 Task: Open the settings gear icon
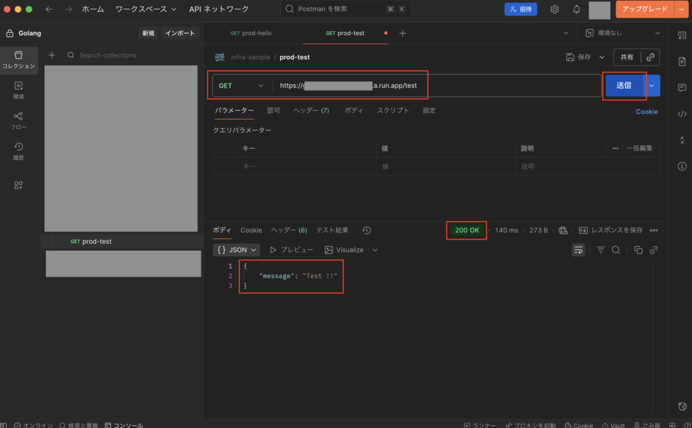[555, 9]
